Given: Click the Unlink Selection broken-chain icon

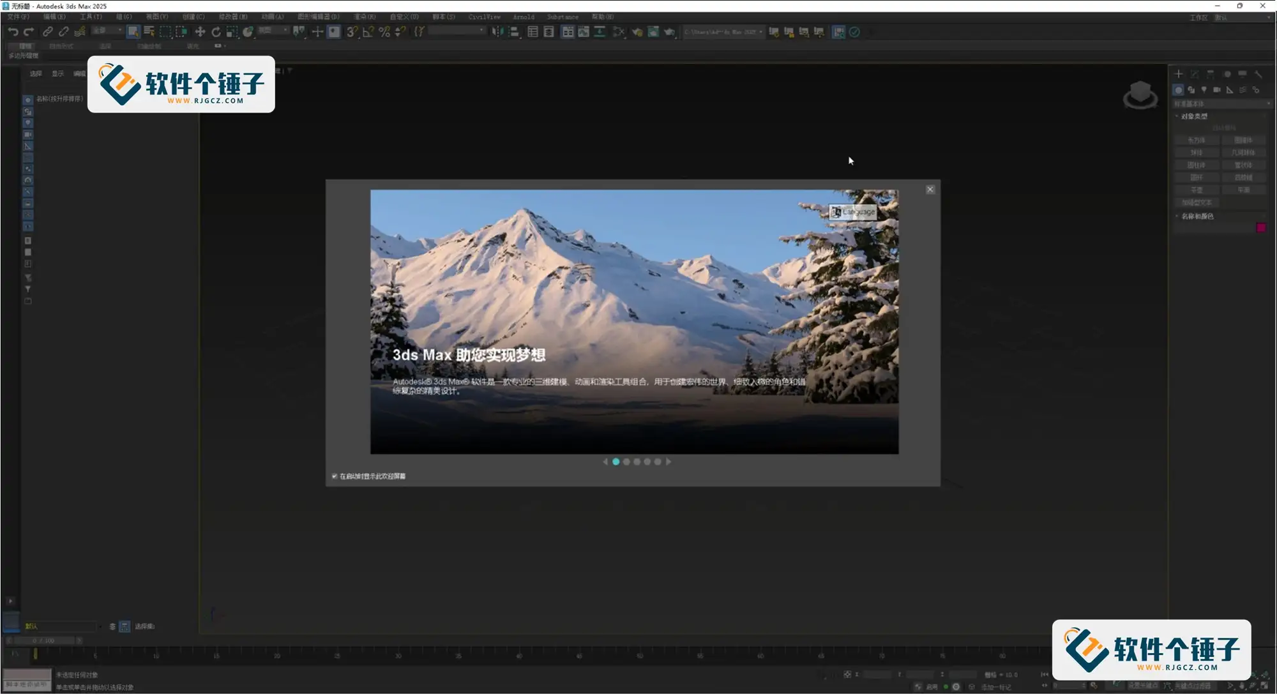Looking at the screenshot, I should pyautogui.click(x=64, y=32).
